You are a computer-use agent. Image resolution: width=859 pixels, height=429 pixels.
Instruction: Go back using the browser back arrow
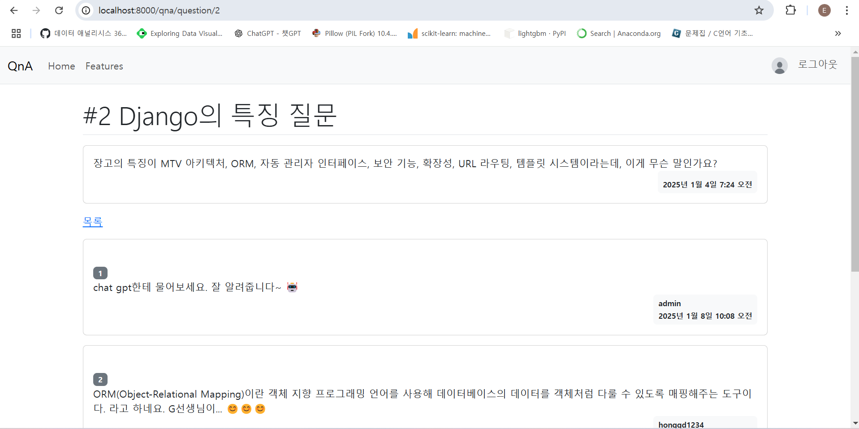coord(14,10)
